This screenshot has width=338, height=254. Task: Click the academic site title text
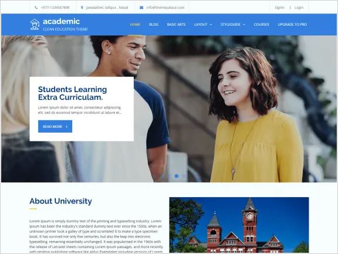pos(62,21)
